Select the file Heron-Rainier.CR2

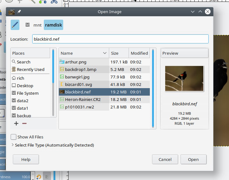[x=104, y=99]
